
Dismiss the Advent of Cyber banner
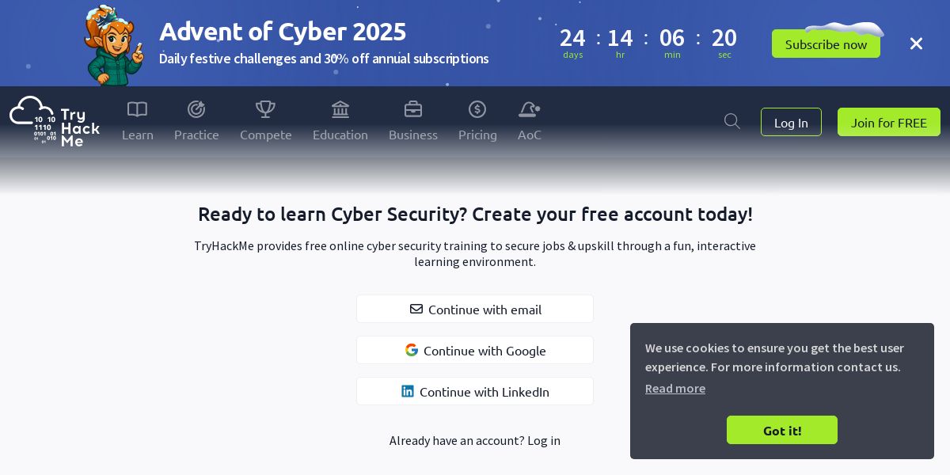[x=916, y=44]
